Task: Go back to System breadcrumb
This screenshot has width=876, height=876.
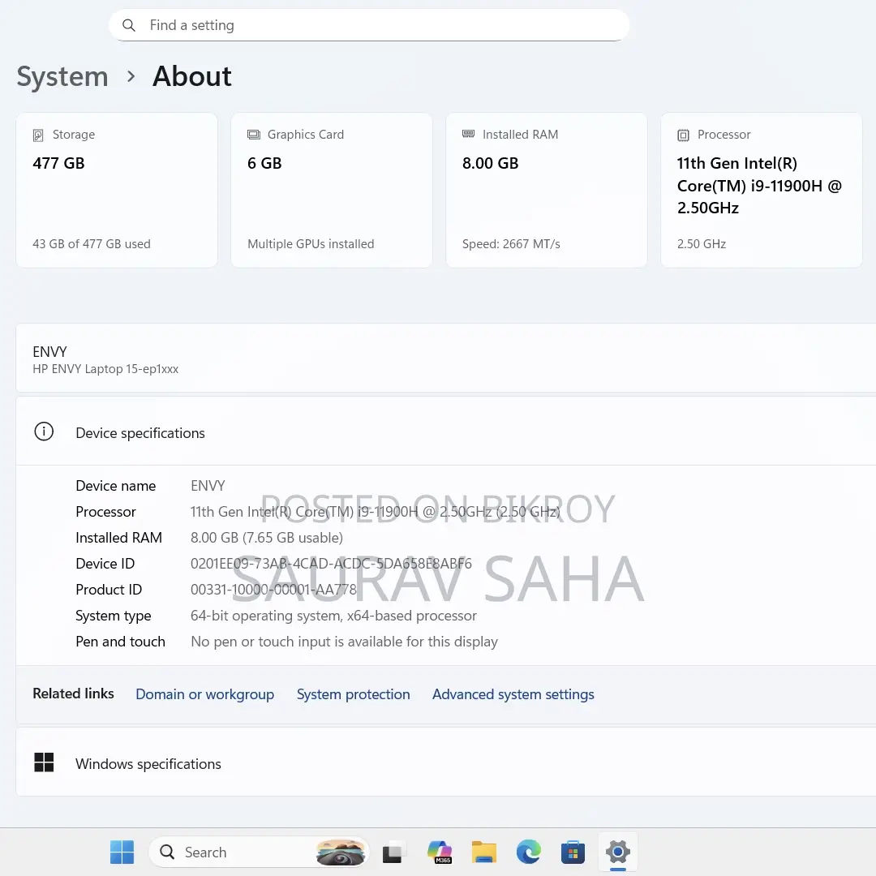Action: click(62, 76)
